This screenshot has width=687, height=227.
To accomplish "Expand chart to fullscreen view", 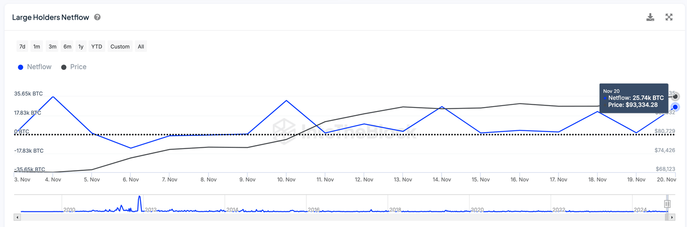I will (x=669, y=17).
